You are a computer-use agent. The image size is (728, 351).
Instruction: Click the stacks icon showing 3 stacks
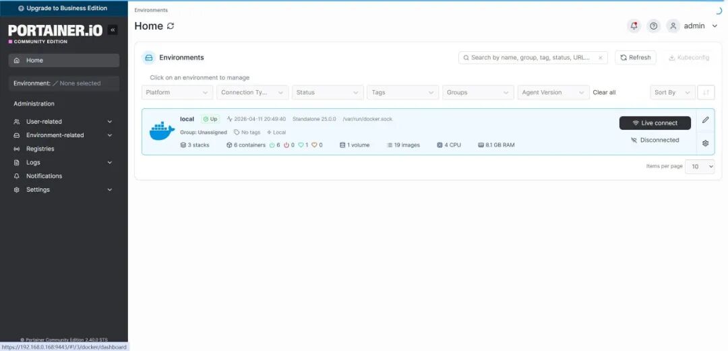coord(183,145)
